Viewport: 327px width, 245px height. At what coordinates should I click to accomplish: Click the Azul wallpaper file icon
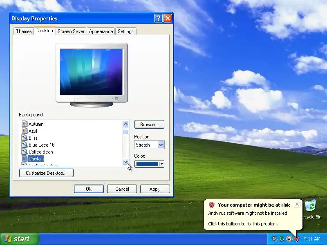click(x=25, y=131)
